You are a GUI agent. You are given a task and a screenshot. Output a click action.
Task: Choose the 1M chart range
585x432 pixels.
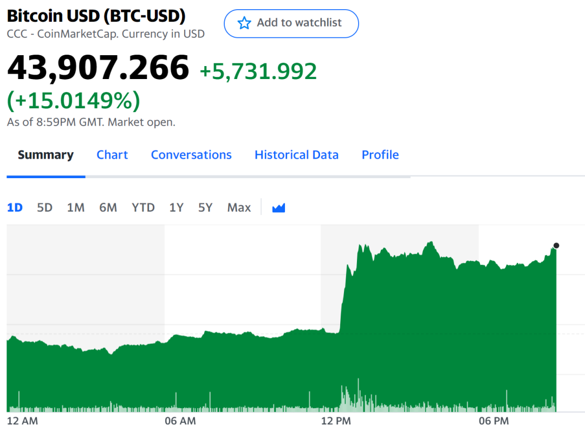click(76, 207)
